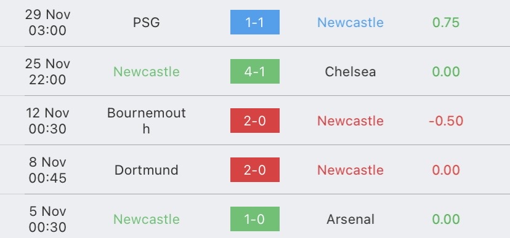
Task: Select the green 1-0 Arsenal score badge
Action: point(254,219)
